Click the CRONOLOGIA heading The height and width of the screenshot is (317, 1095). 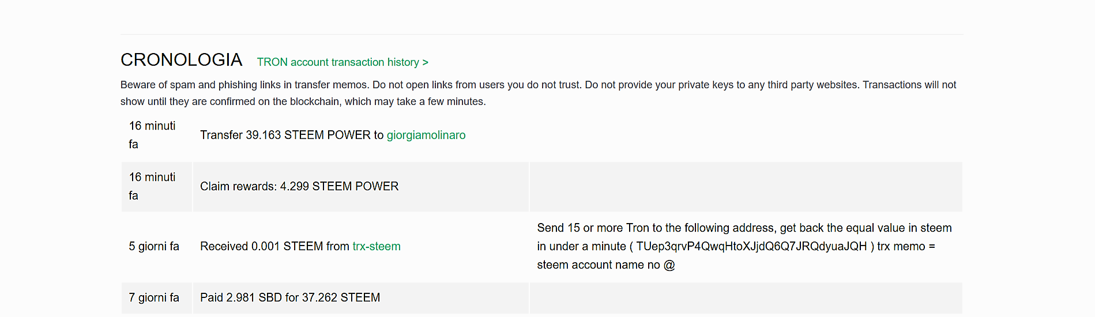pyautogui.click(x=181, y=60)
